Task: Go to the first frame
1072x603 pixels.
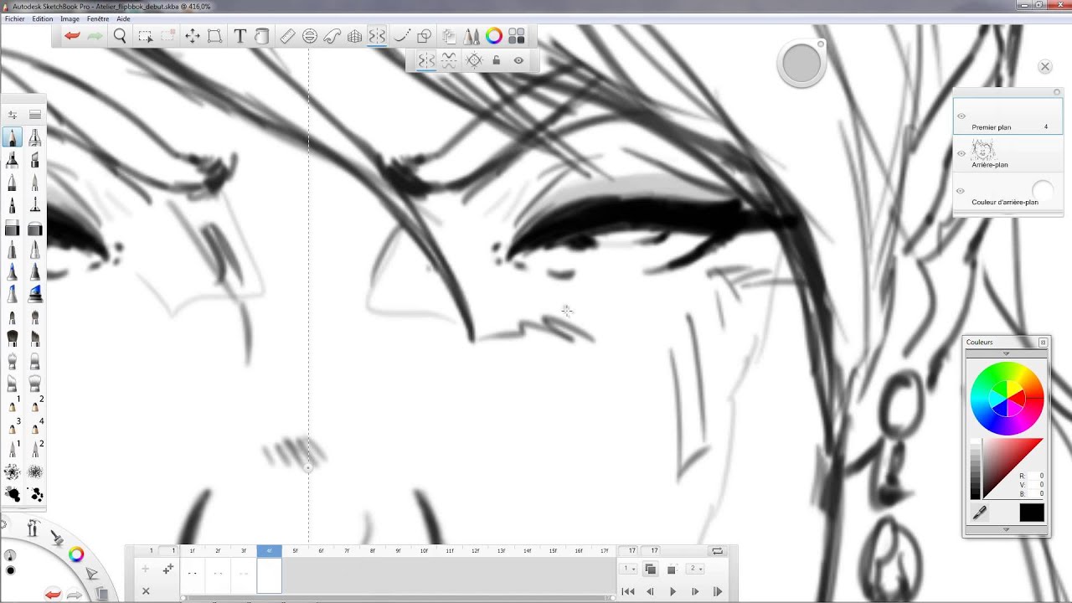Action: pos(627,592)
